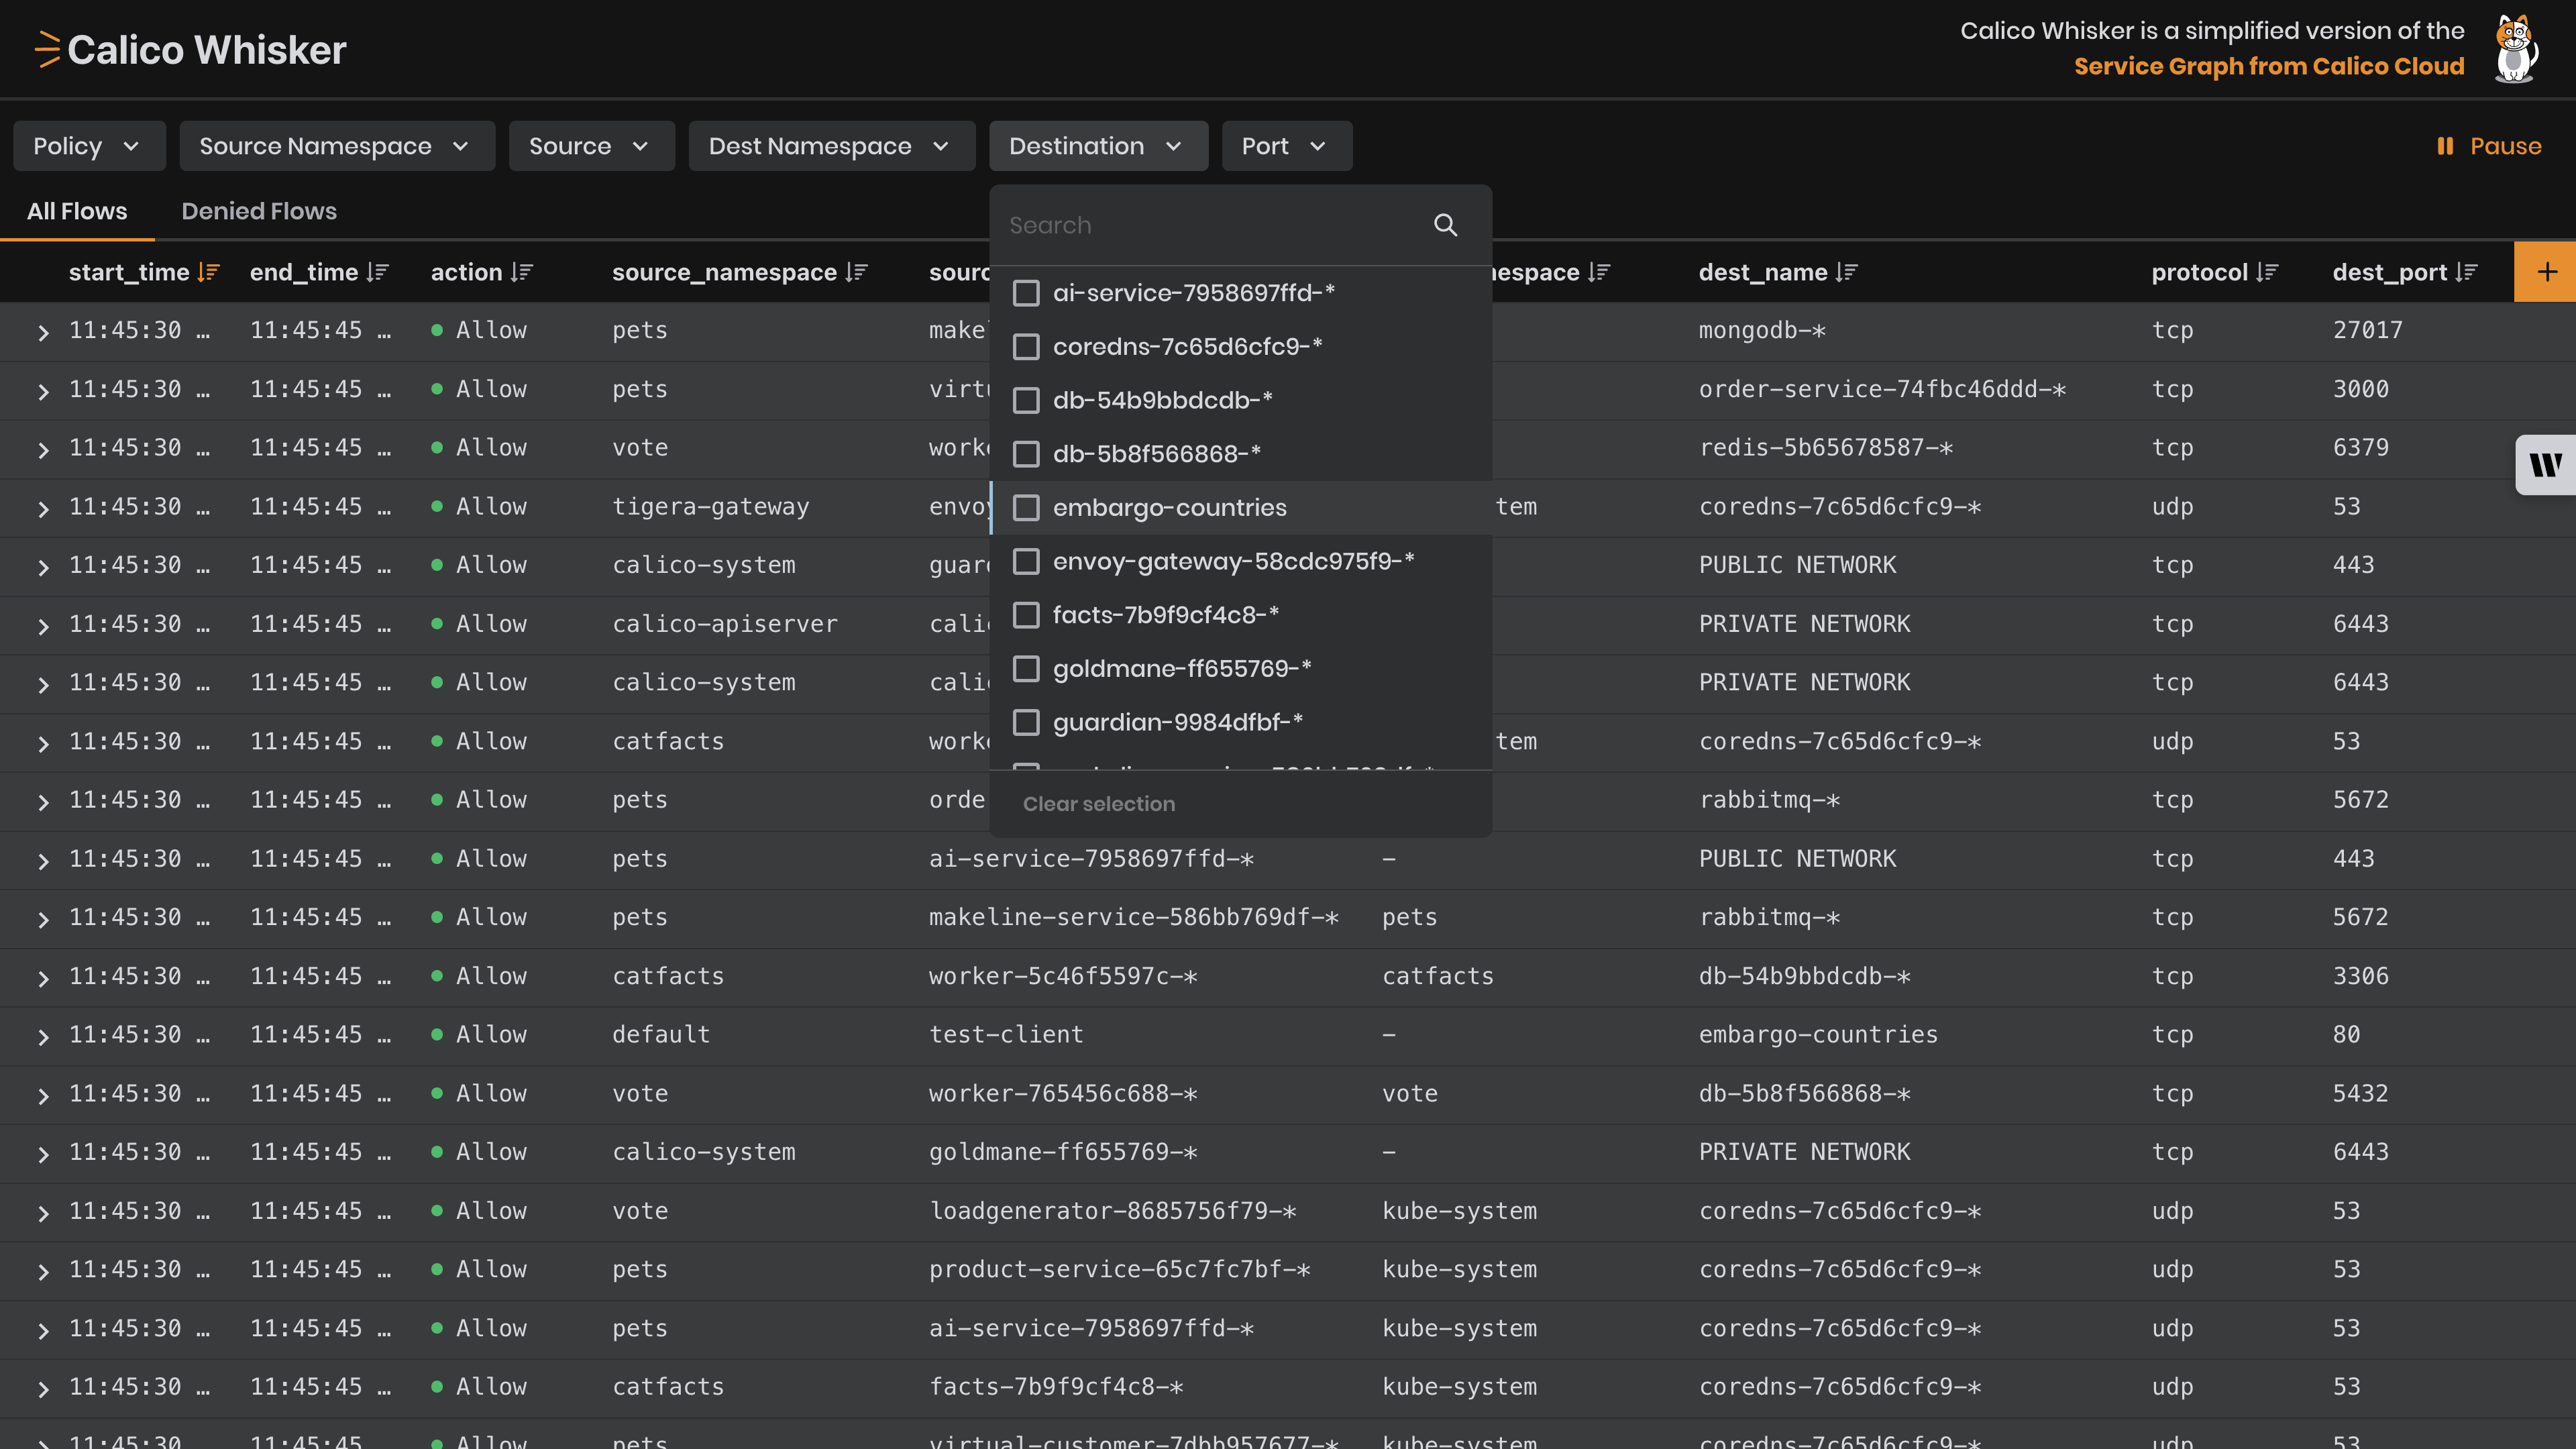The height and width of the screenshot is (1449, 2576).
Task: Click 'worker-5c46f5597c-*' source cell
Action: [x=1063, y=976]
